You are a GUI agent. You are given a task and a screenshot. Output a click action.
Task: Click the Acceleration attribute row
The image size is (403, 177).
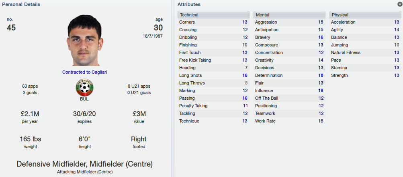[365, 22]
